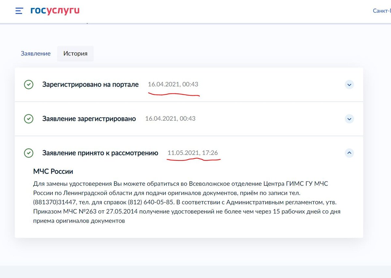
Task: Click the МЧС России heading
Action: pos(53,171)
